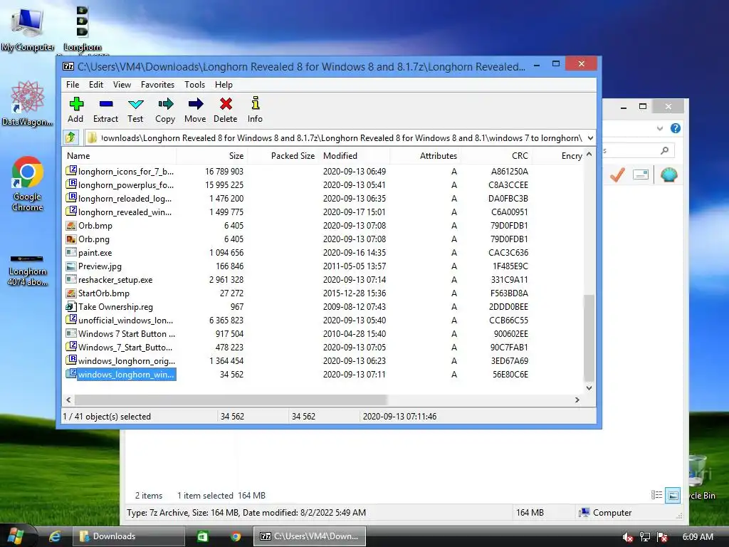Select the paint.exe file icon
The image size is (729, 547).
[71, 253]
